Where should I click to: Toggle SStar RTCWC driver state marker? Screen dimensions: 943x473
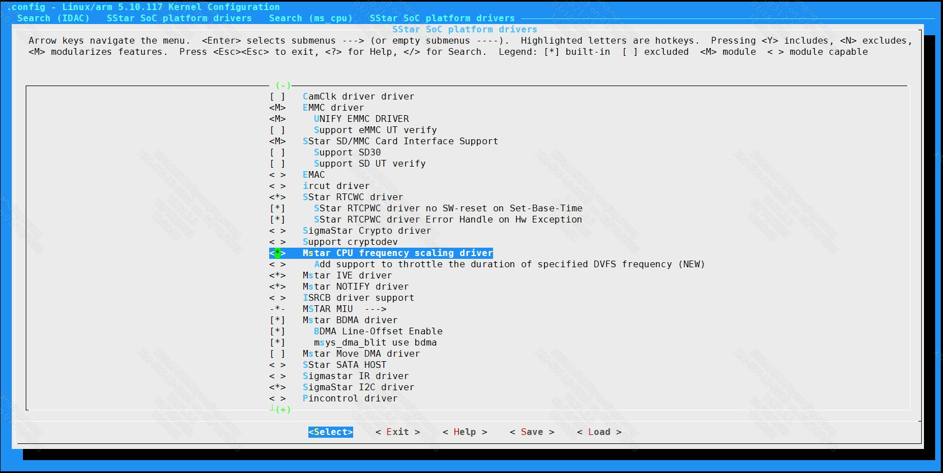pos(278,197)
